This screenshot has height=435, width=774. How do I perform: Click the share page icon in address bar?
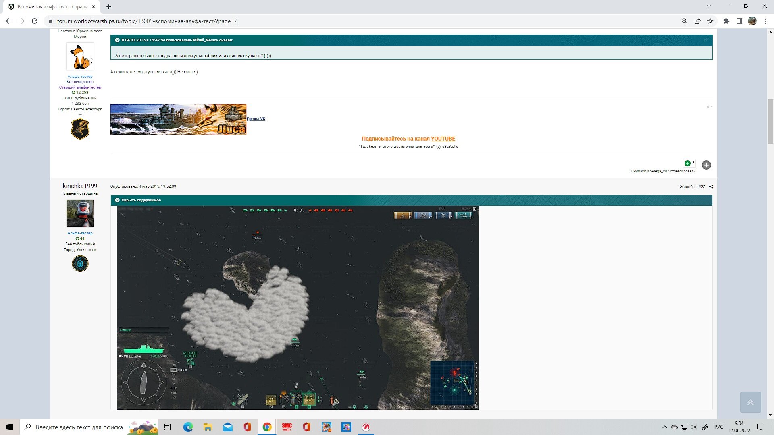tap(697, 21)
